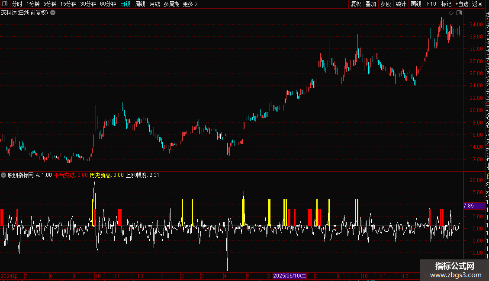Click the 返回 back button
Viewport: 489px width, 281px height.
(x=477, y=4)
